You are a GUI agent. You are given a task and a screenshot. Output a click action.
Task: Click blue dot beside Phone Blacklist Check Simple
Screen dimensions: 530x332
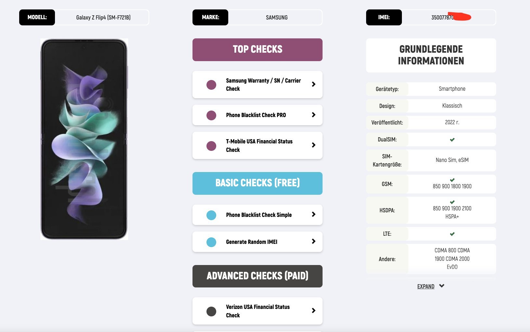(211, 215)
